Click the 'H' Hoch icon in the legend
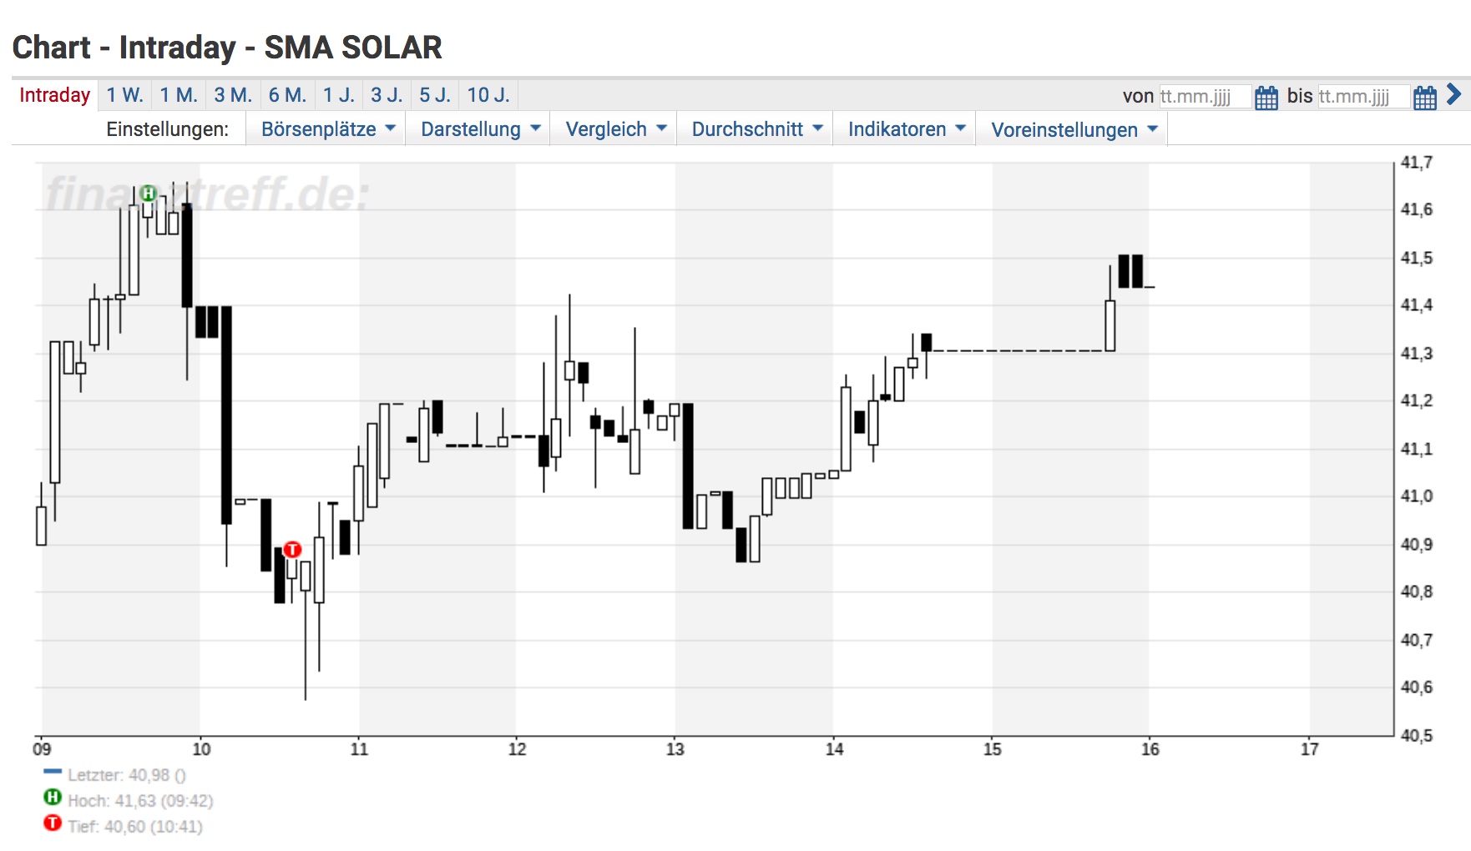The height and width of the screenshot is (851, 1471). [x=53, y=798]
